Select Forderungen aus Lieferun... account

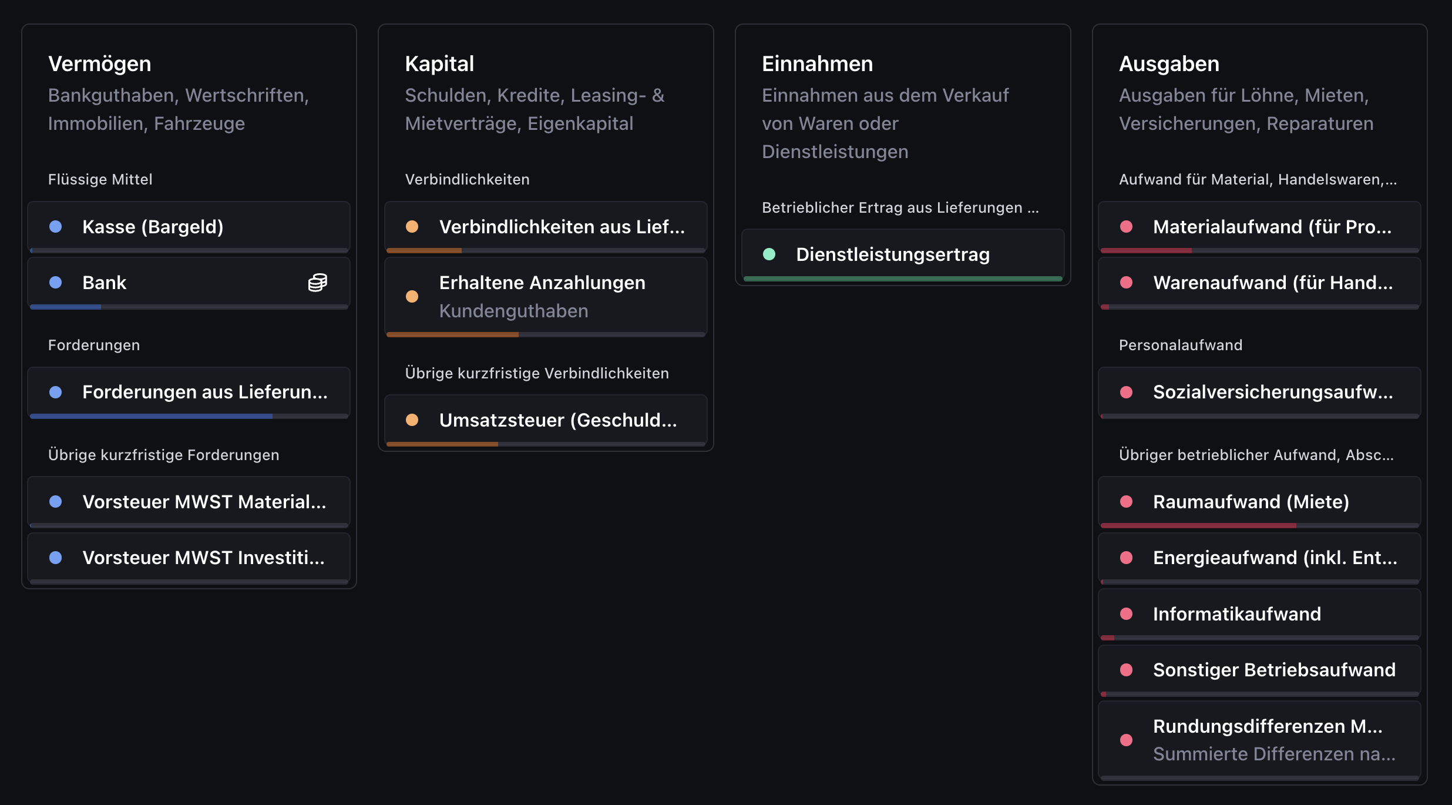tap(189, 393)
